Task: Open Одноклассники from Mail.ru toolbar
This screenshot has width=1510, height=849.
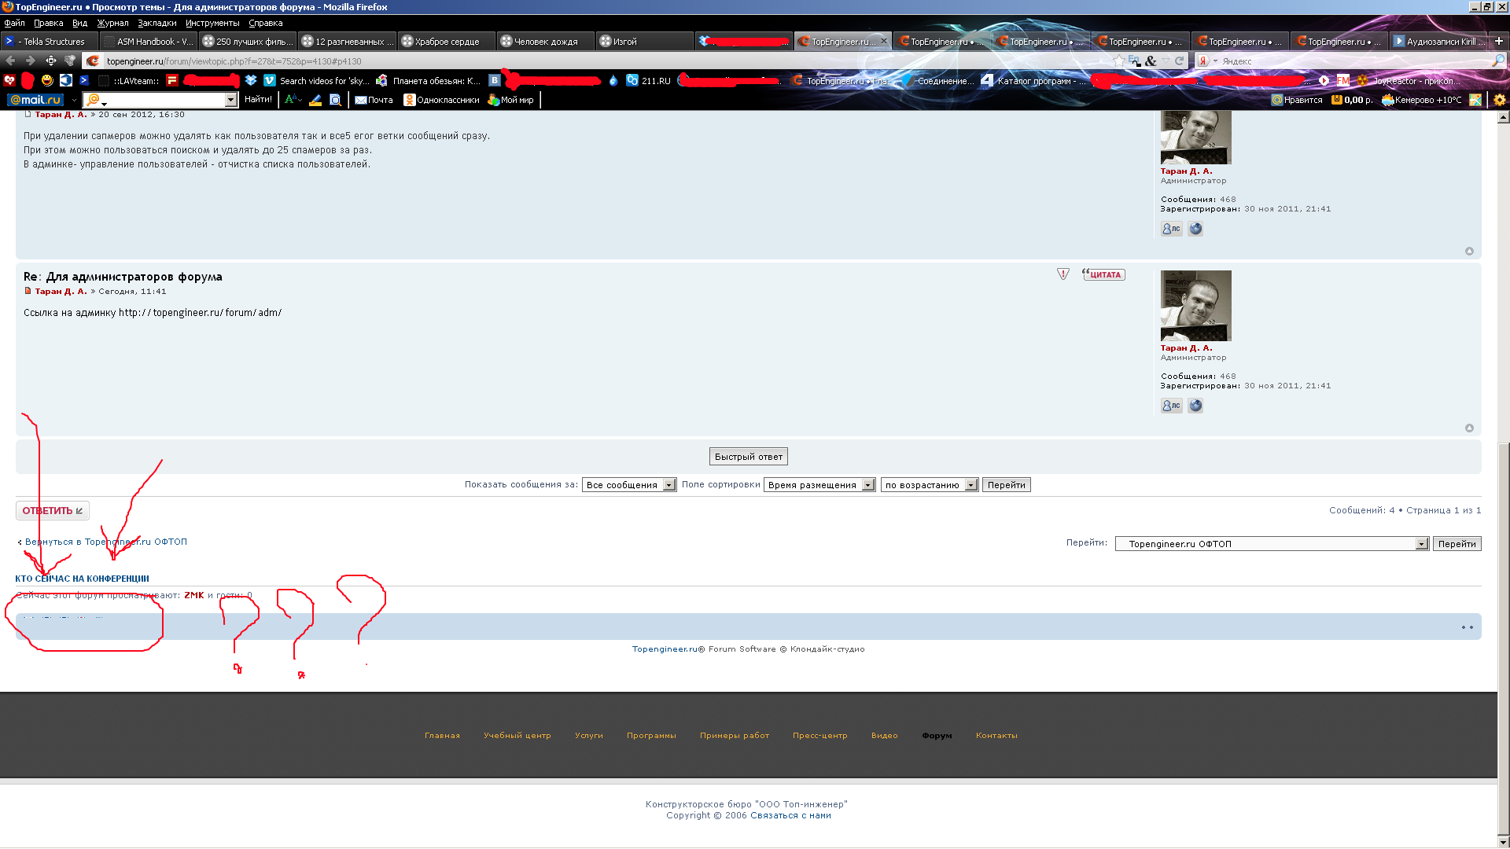Action: pyautogui.click(x=441, y=100)
